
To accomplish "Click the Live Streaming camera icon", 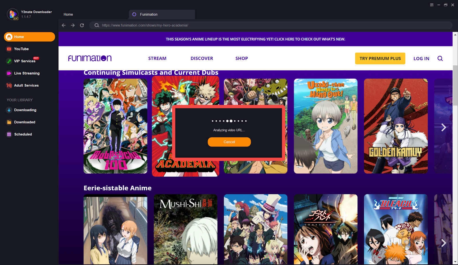I will click(9, 73).
